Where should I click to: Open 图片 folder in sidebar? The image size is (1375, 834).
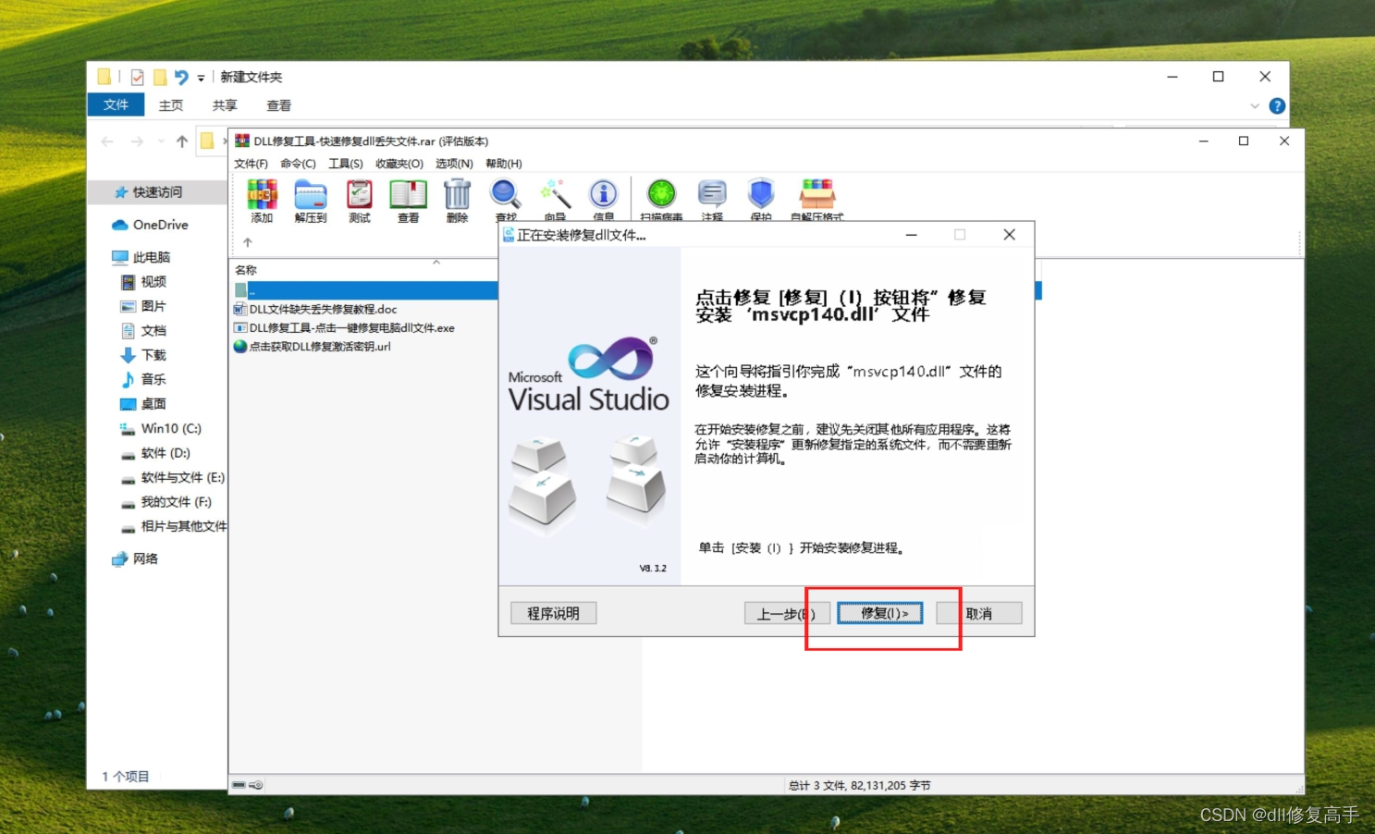click(x=143, y=306)
